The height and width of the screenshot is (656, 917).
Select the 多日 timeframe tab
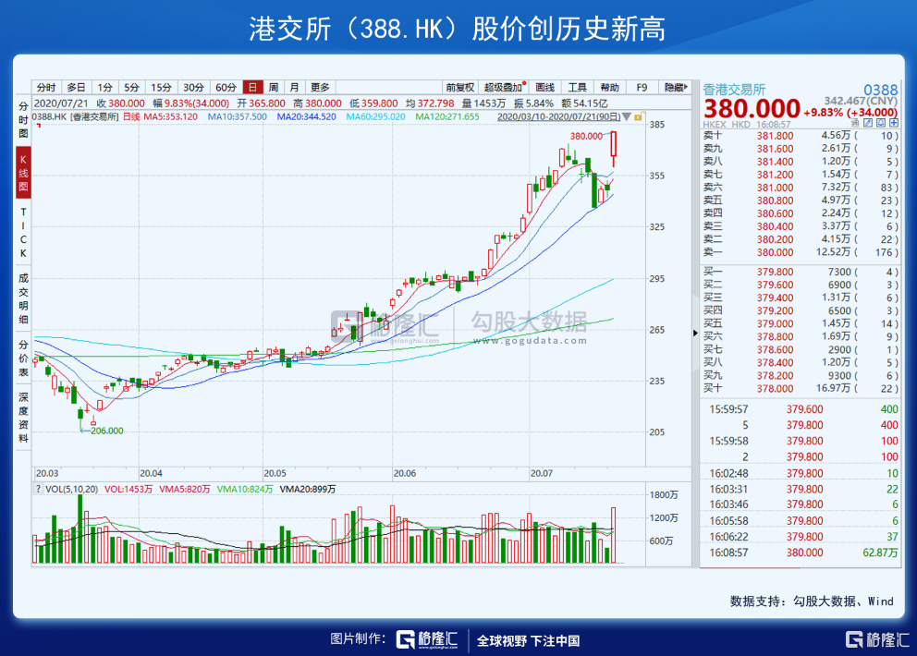pos(76,87)
